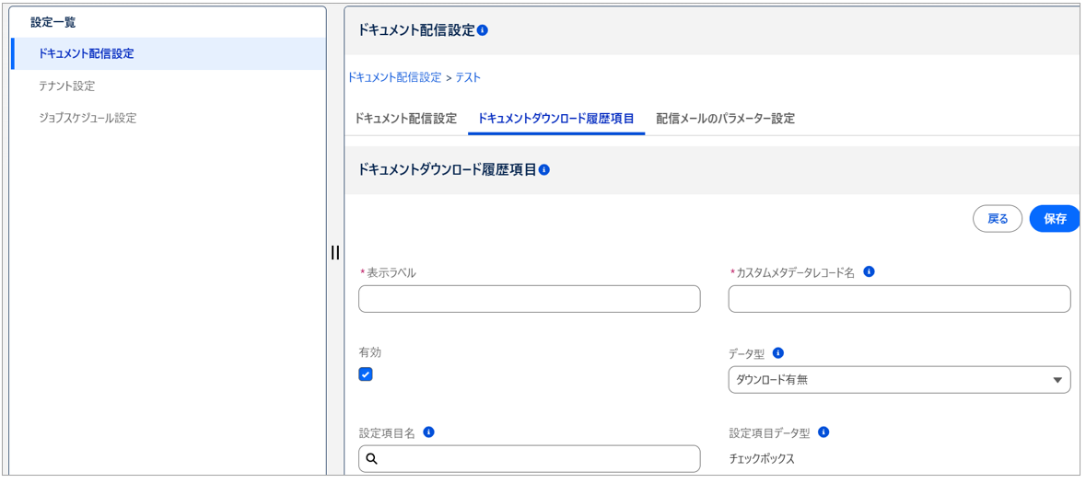Uncheck the 有効 checkbox
The width and height of the screenshot is (1086, 483).
pos(366,374)
